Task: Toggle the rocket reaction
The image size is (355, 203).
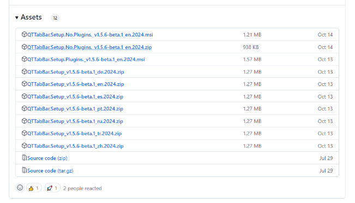Action: (x=52, y=188)
